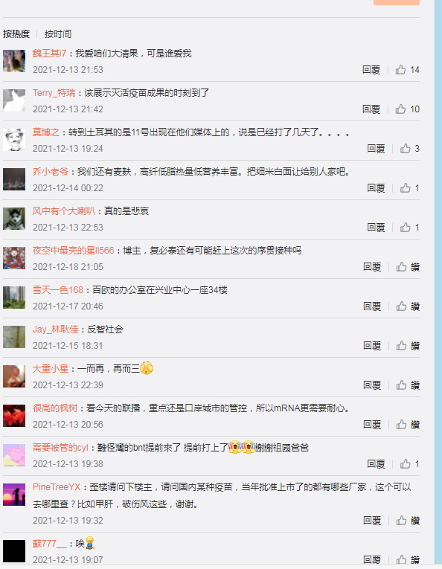This screenshot has width=442, height=569.
Task: Like Jay_林耿佳's 反智社会 comment
Action: (x=408, y=345)
